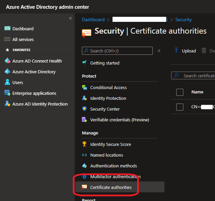Open Authentication methods menu item
215x201 pixels.
[x=113, y=166]
